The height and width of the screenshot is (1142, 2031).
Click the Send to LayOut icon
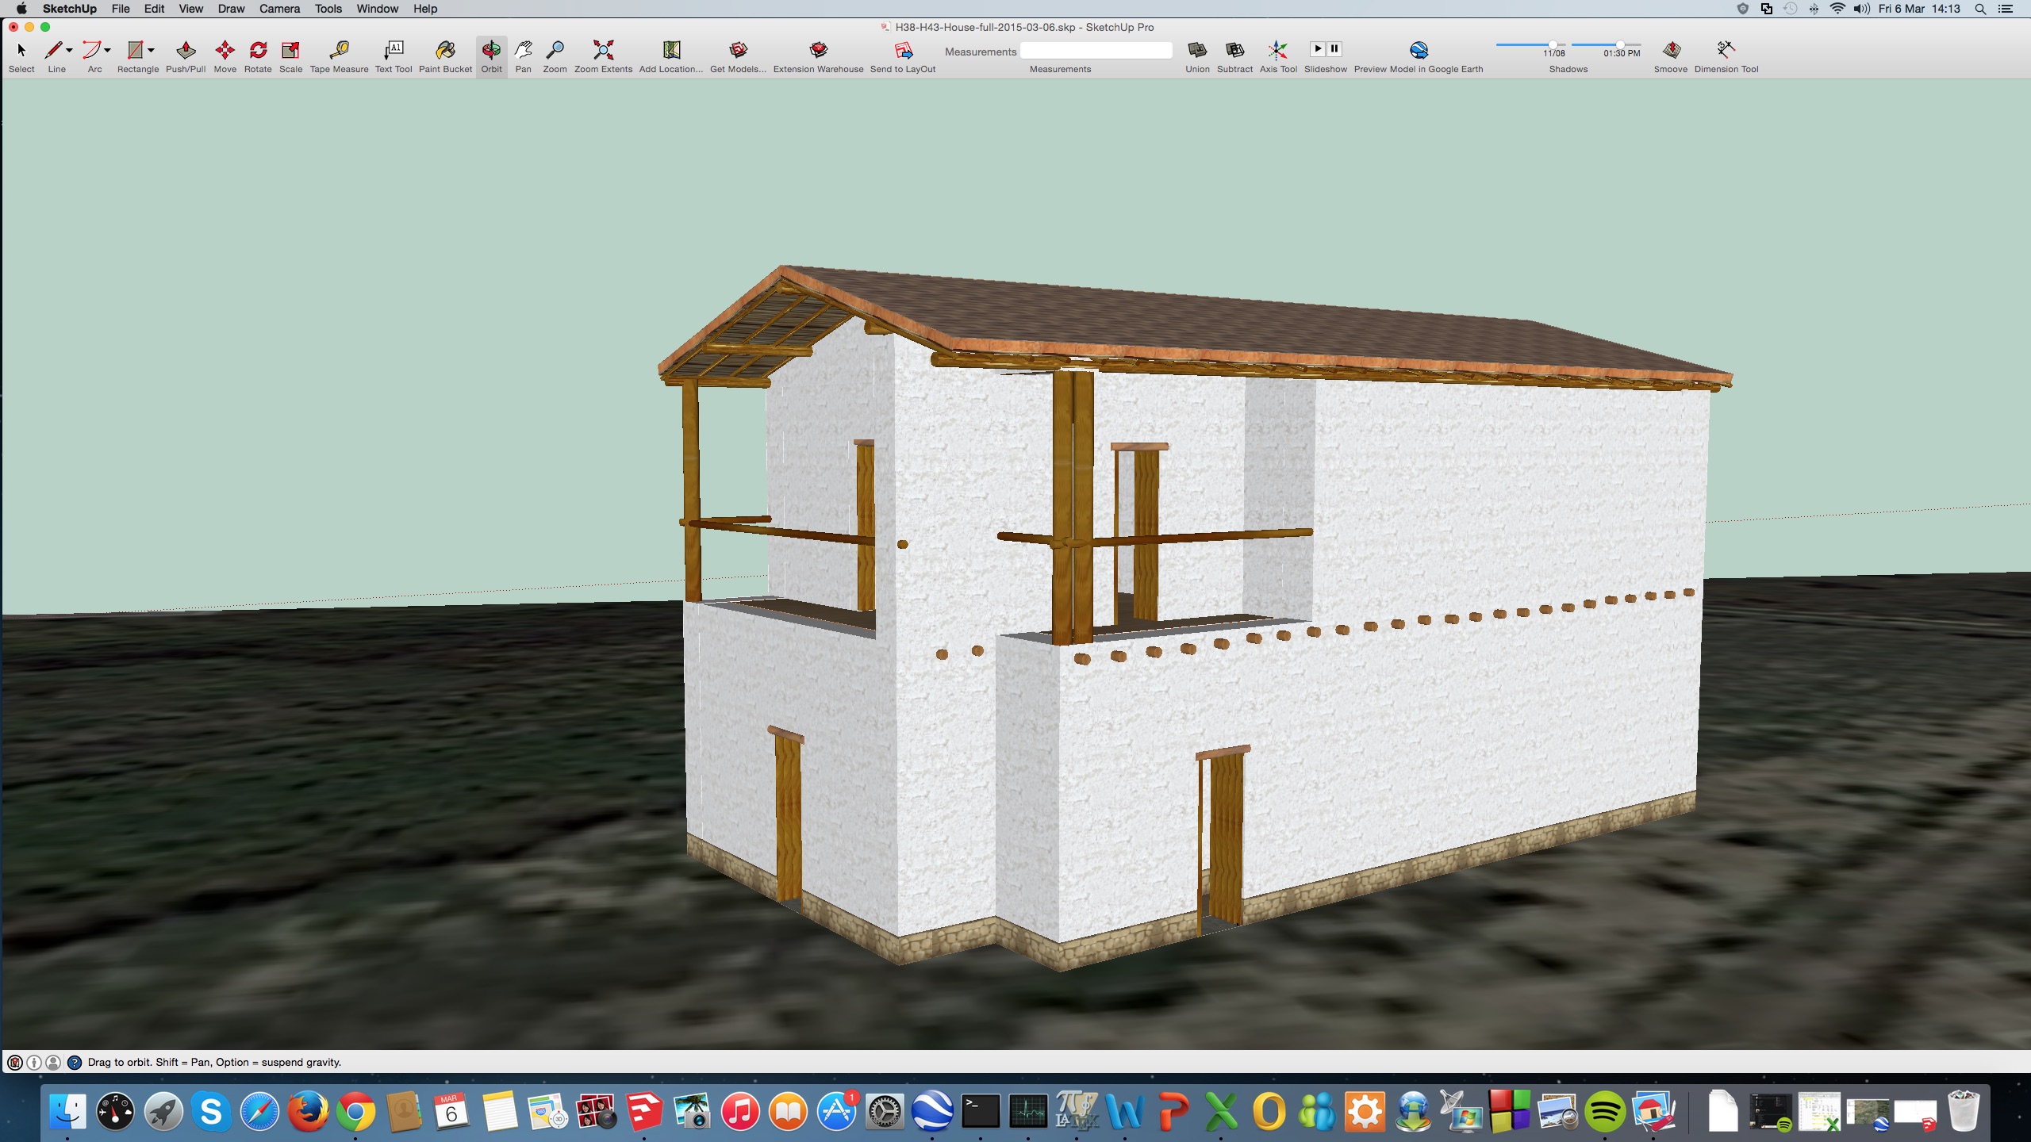pos(903,51)
